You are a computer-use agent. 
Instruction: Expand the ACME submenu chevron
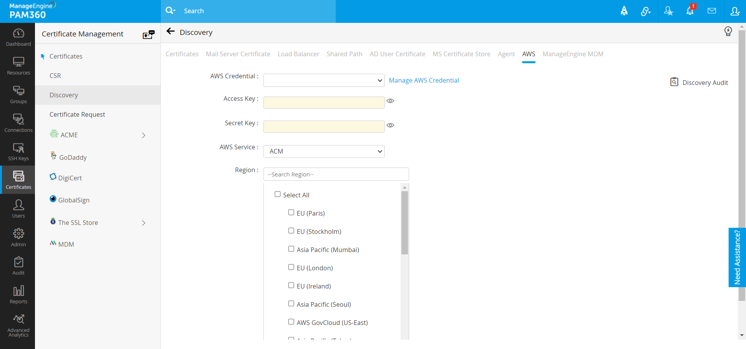pyautogui.click(x=143, y=135)
